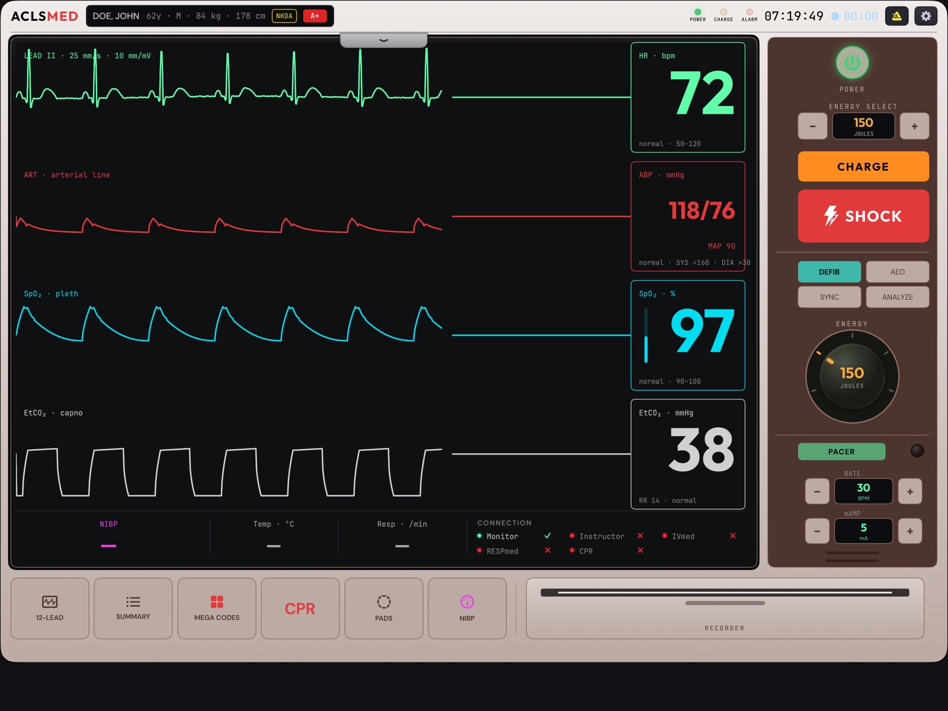Enable SYNC mode
Image resolution: width=948 pixels, height=711 pixels.
829,297
